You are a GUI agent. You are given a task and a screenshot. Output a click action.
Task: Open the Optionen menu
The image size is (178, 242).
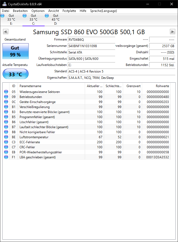(x=38, y=11)
